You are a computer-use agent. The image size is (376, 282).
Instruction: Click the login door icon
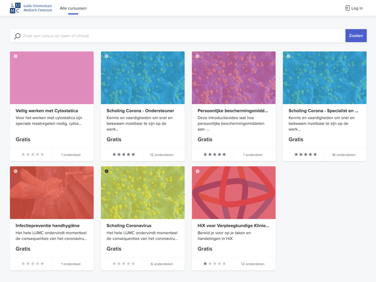point(347,8)
